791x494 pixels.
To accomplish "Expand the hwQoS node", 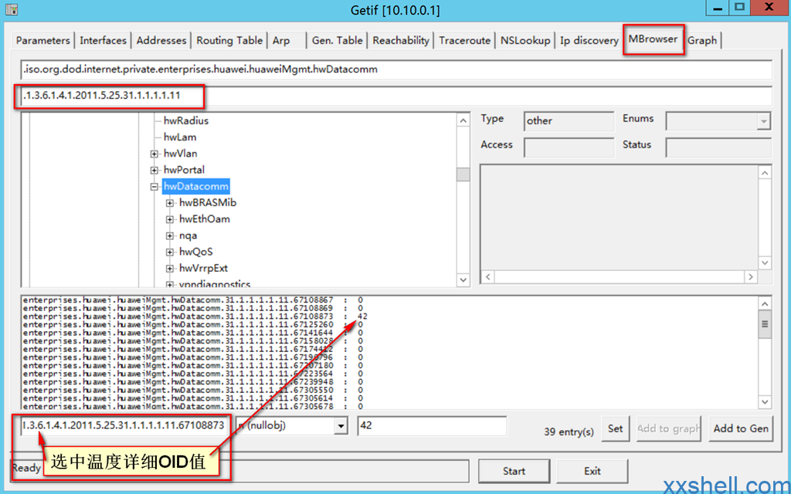I will click(x=170, y=252).
